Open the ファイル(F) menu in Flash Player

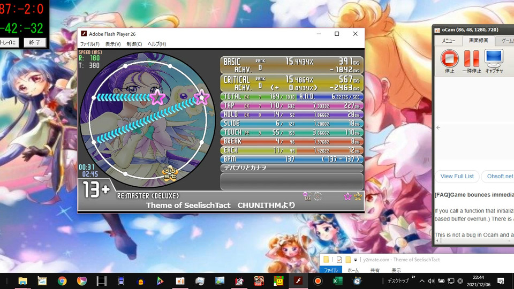[90, 44]
